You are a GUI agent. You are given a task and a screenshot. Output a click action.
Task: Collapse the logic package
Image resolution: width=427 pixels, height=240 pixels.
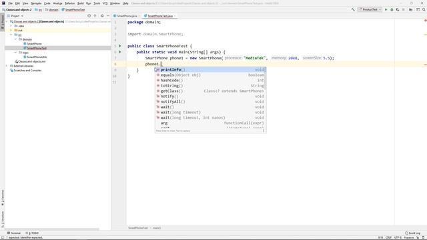pos(15,53)
